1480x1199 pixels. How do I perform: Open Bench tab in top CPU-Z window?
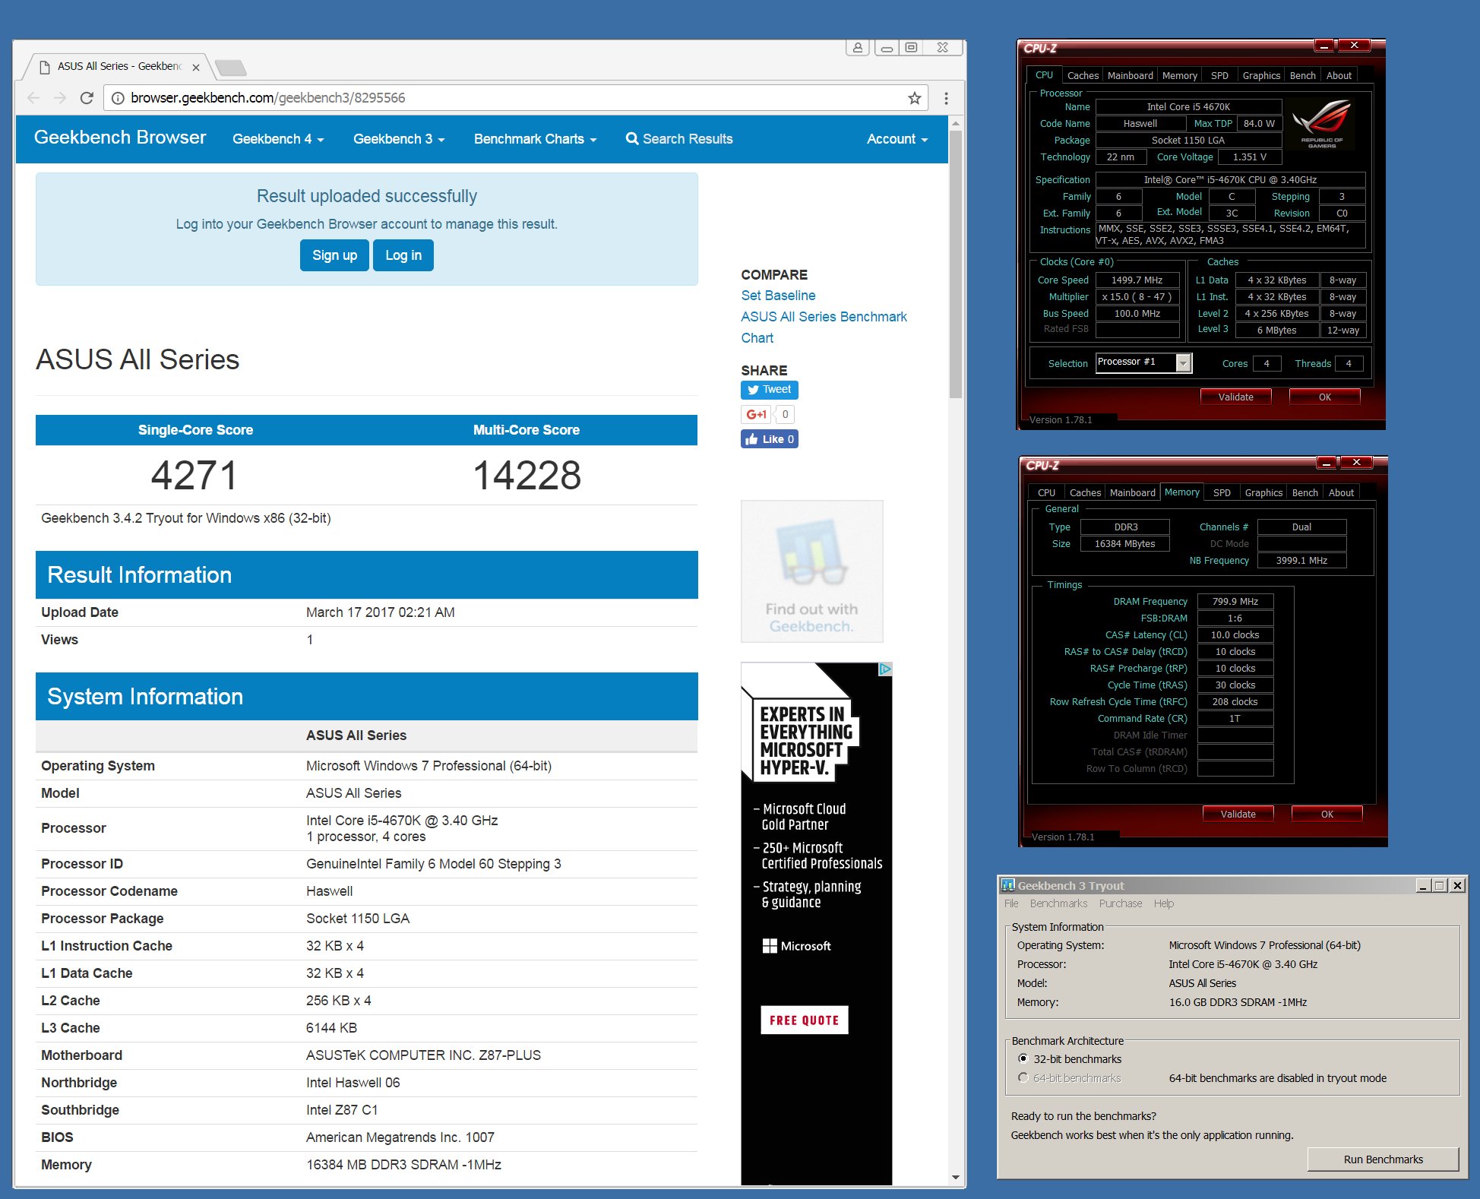pyautogui.click(x=1303, y=75)
